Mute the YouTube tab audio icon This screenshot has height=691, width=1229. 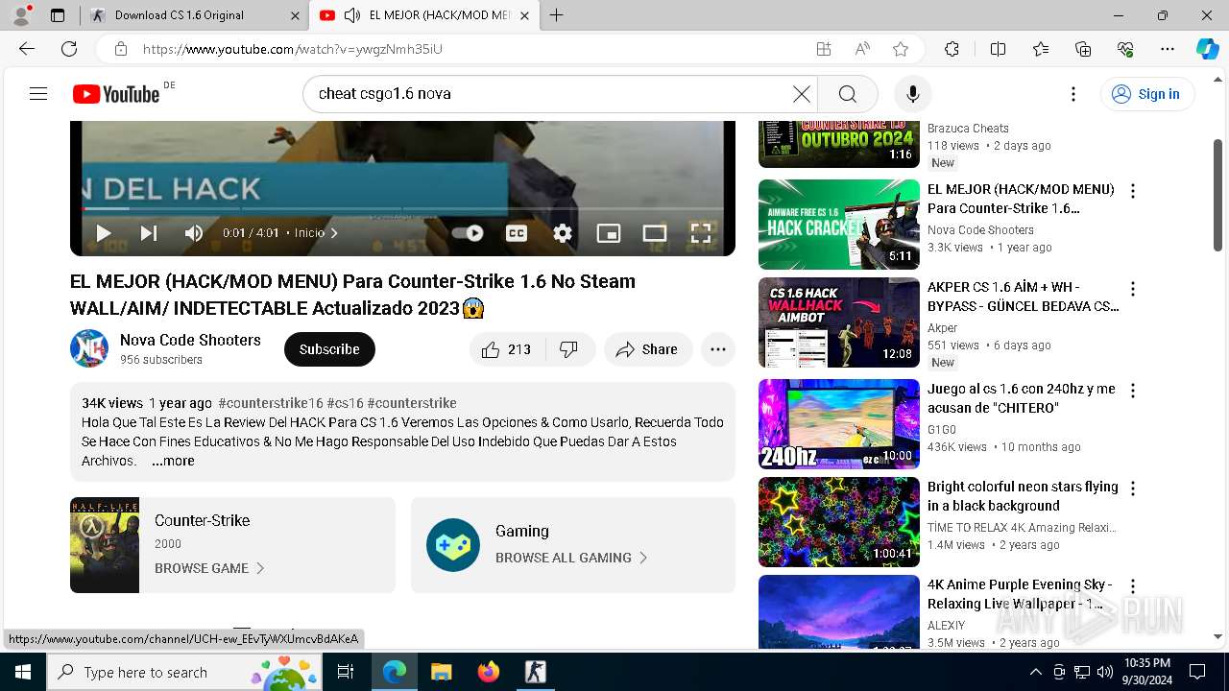[x=352, y=15]
